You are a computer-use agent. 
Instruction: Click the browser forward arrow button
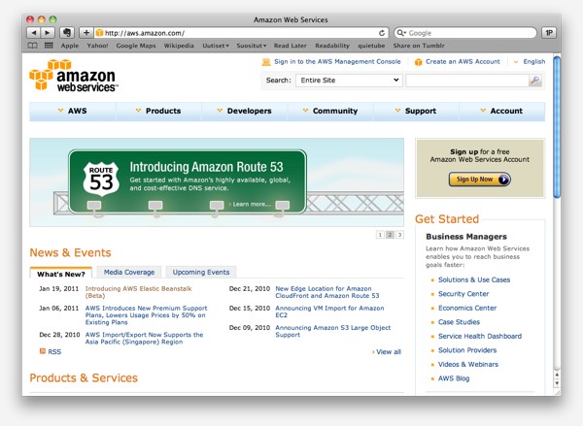click(48, 32)
